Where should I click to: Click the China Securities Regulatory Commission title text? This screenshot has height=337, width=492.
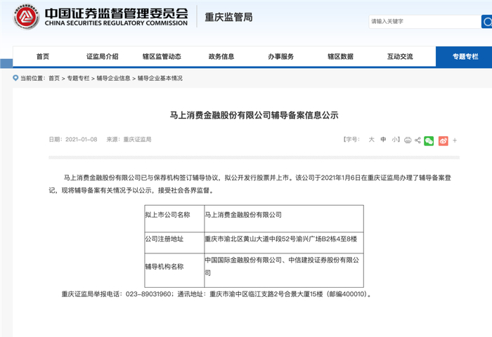(116, 17)
